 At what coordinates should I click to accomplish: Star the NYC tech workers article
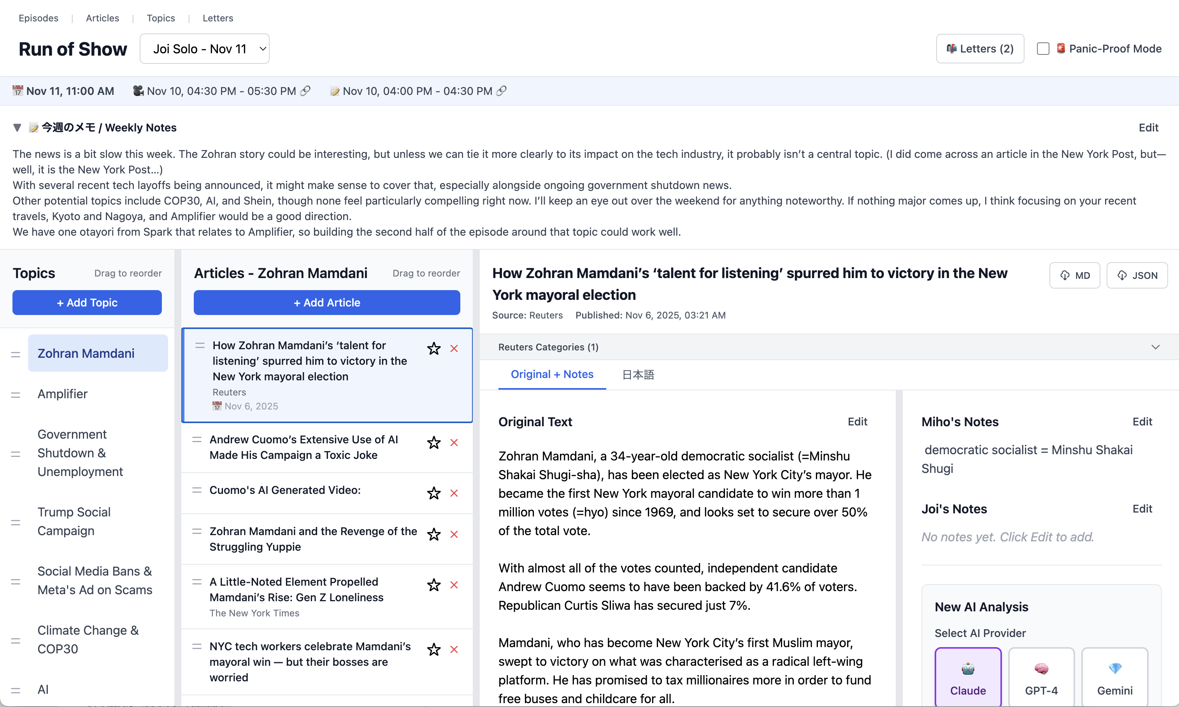tap(434, 649)
